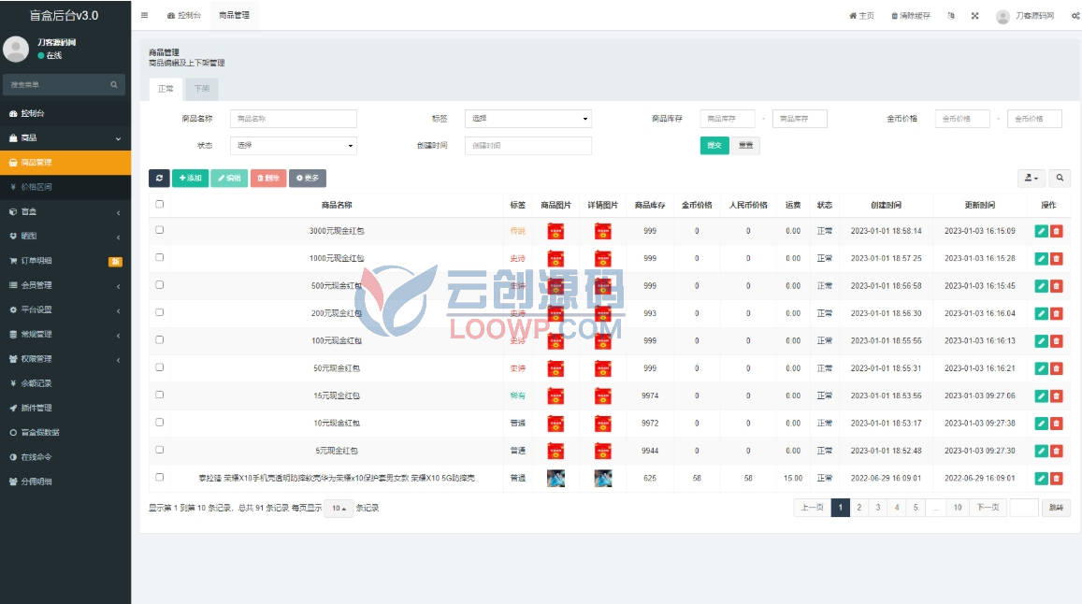Edit the 10元现金红包 row
Screen dimensions: 1082x604
(x=1041, y=424)
